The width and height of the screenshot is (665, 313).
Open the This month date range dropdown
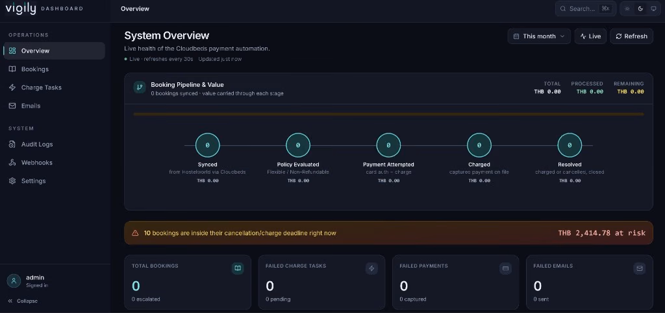pyautogui.click(x=539, y=36)
